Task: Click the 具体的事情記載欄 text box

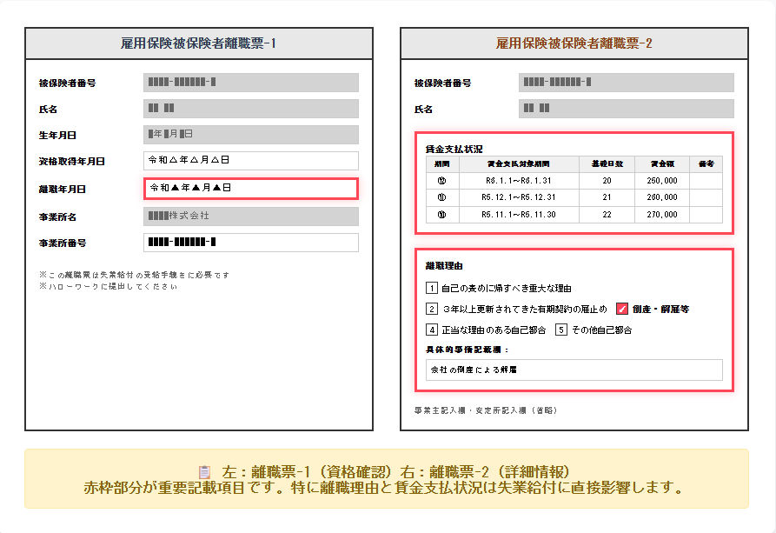Action: 574,370
